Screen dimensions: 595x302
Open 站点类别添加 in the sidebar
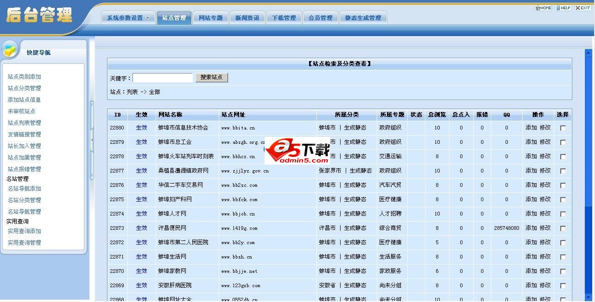(x=25, y=77)
